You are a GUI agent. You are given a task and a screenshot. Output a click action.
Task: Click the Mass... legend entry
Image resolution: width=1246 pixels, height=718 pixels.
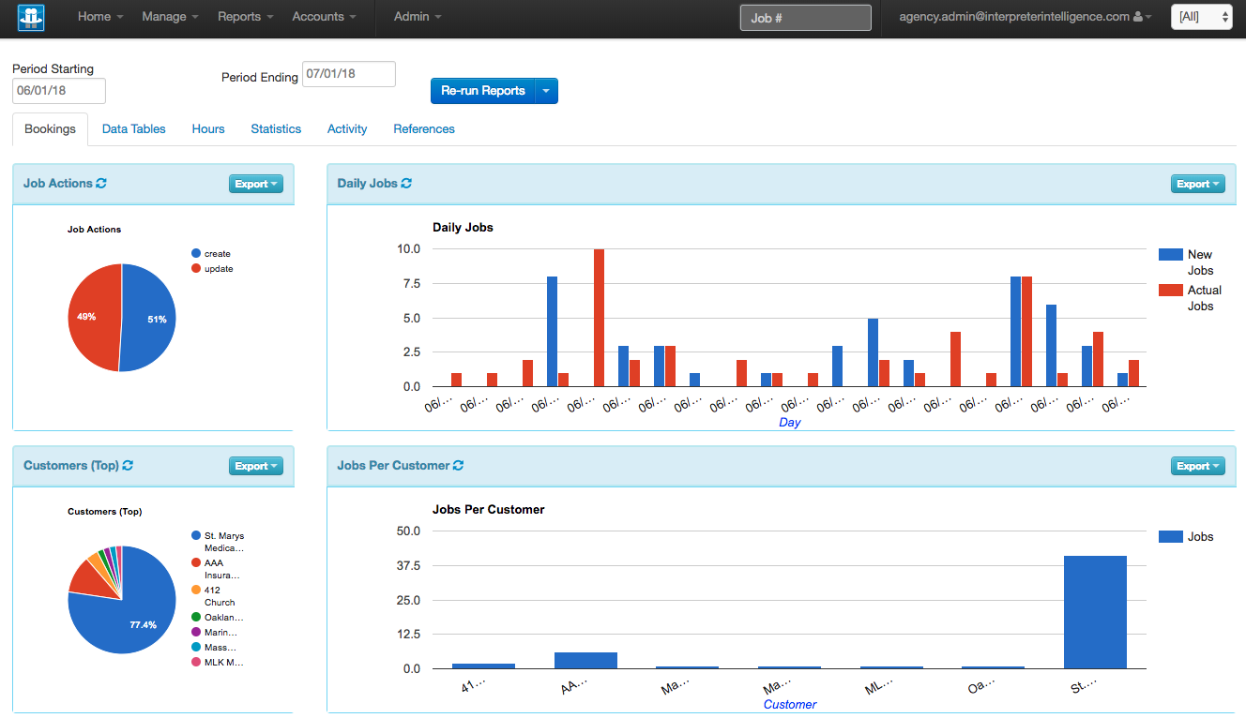(214, 648)
